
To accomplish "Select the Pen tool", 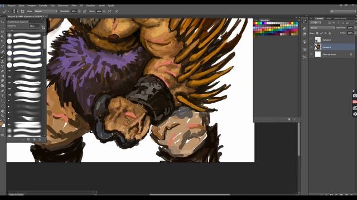I will click(x=2, y=91).
